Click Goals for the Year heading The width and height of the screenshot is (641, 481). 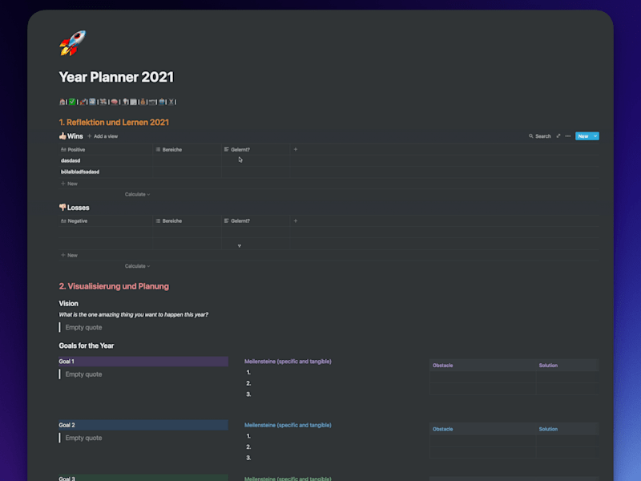coord(87,346)
